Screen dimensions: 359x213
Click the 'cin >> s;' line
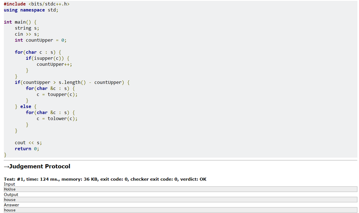tap(27, 34)
